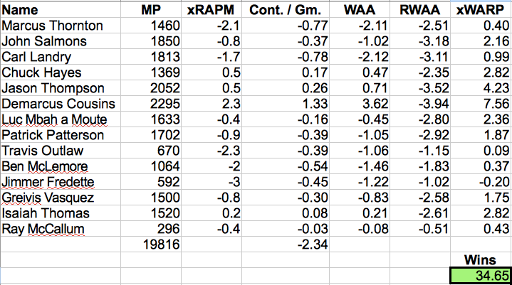Select Demarcus Cousins' MP value 2295
The image size is (512, 285).
click(151, 104)
